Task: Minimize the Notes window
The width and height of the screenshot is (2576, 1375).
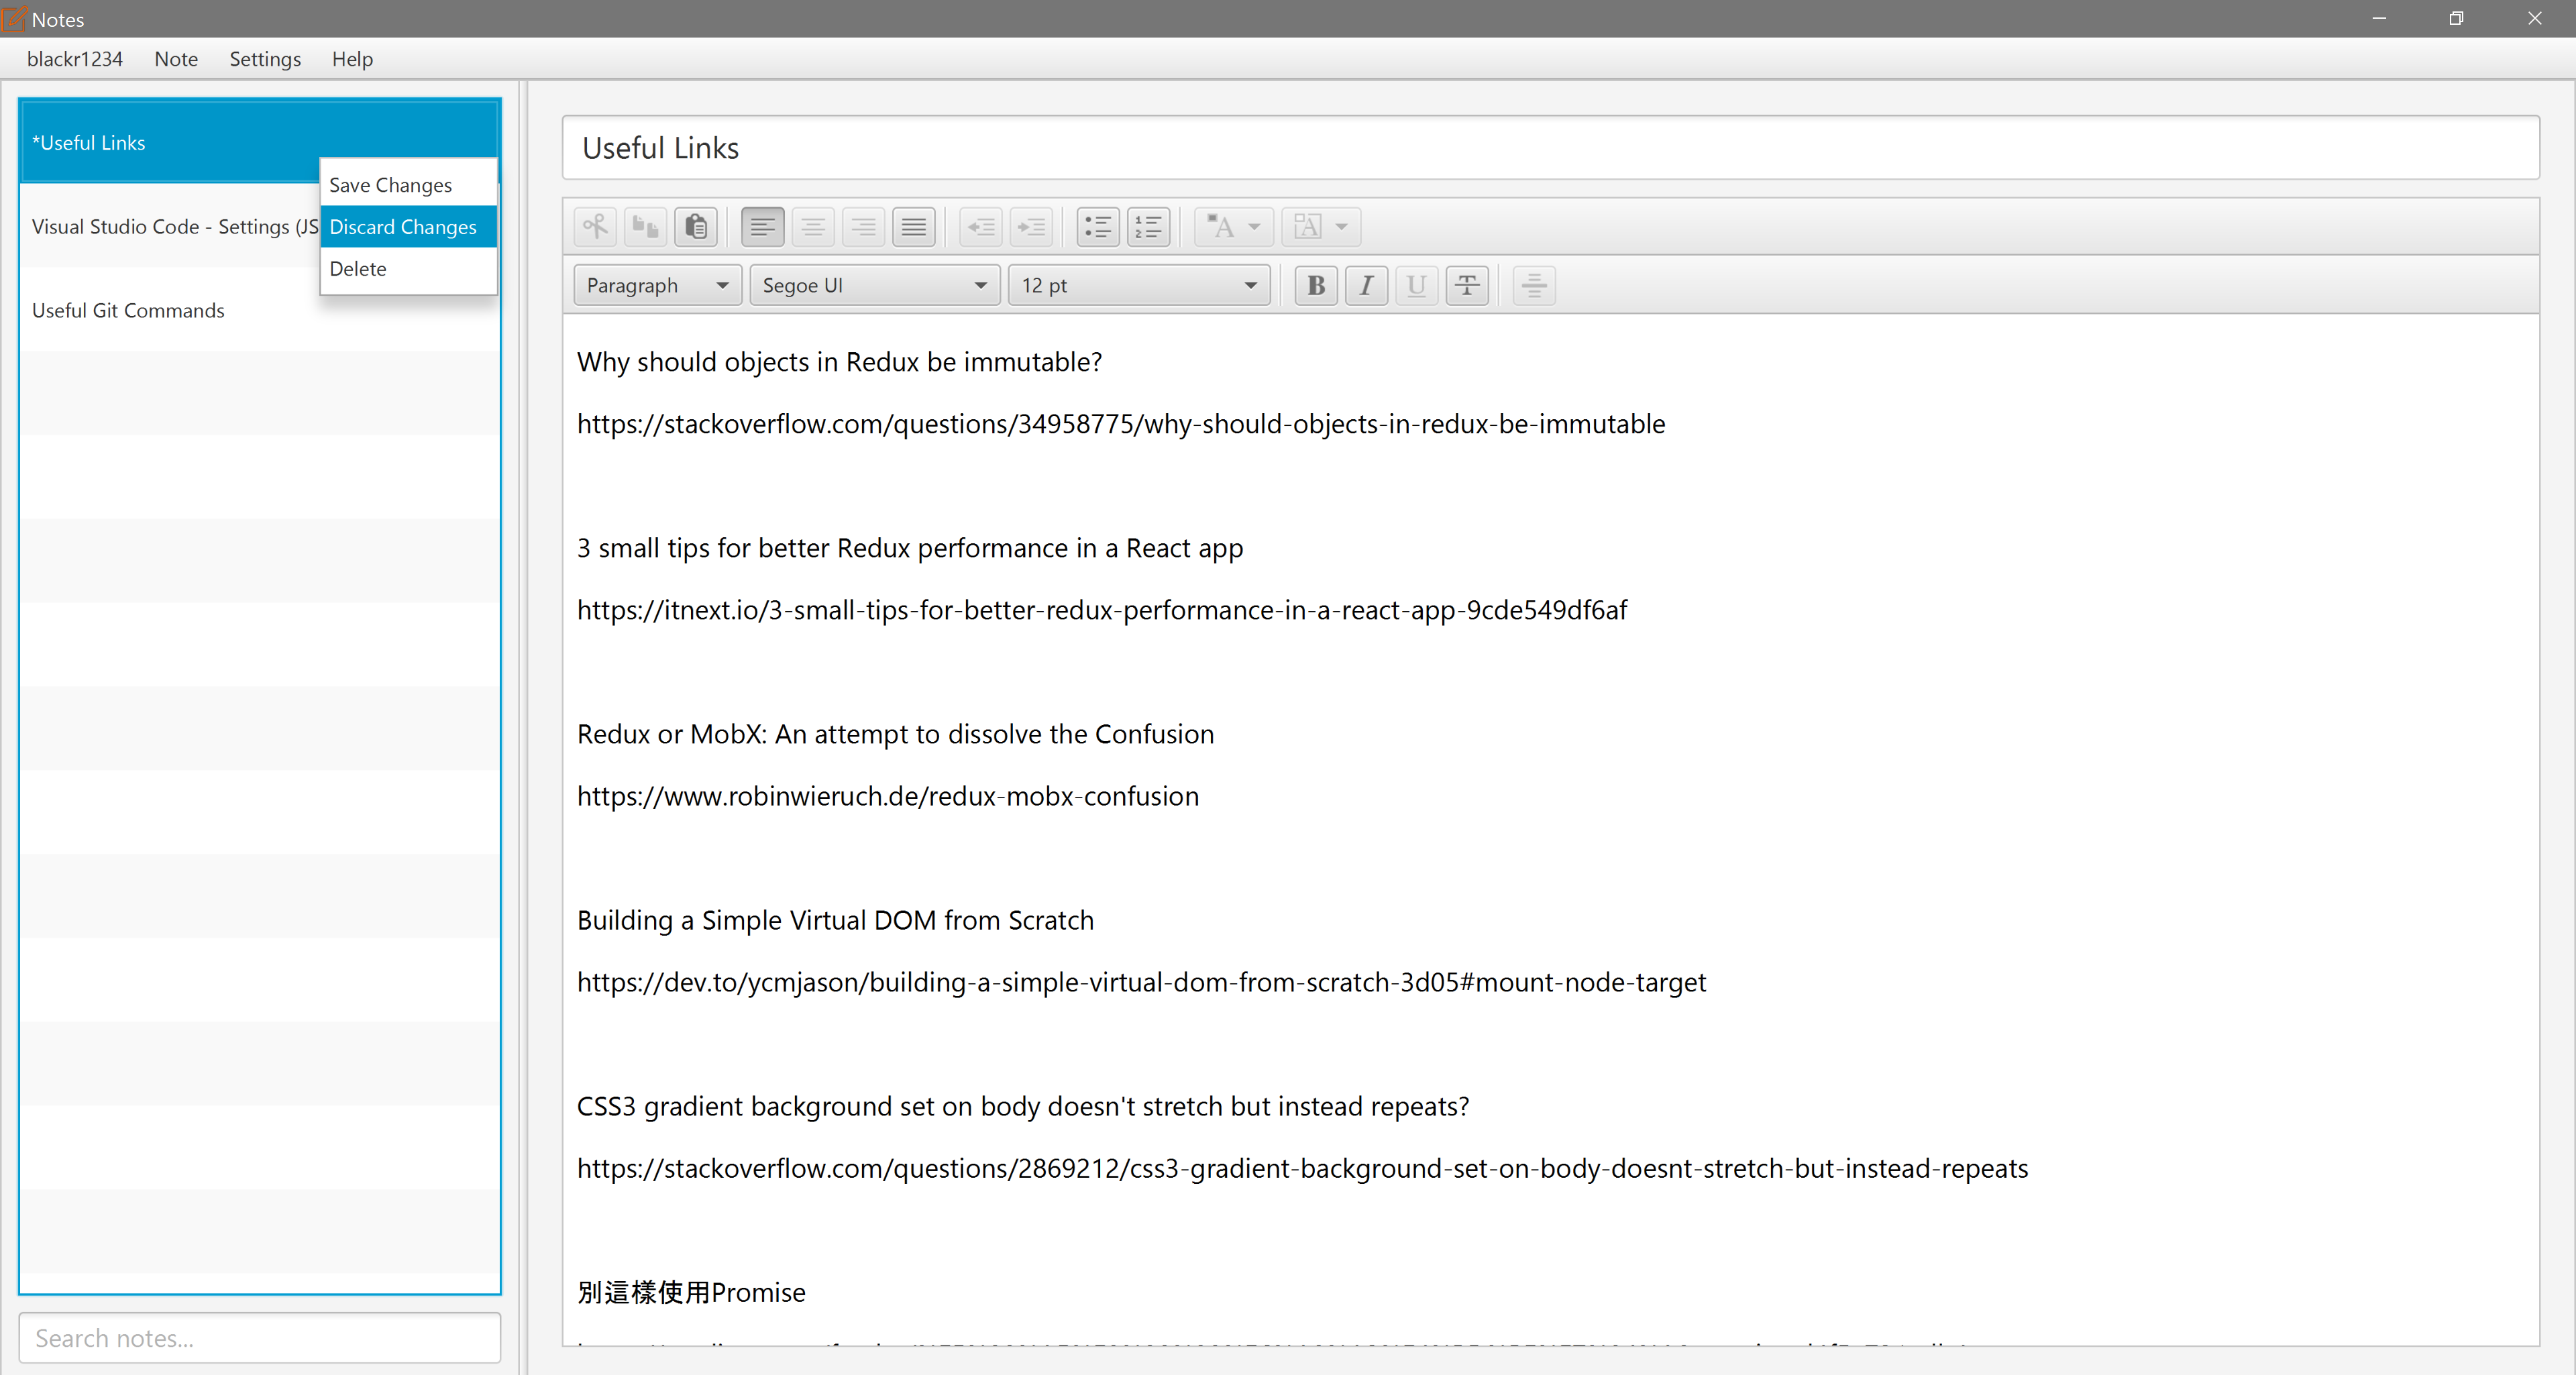Action: pyautogui.click(x=2379, y=19)
